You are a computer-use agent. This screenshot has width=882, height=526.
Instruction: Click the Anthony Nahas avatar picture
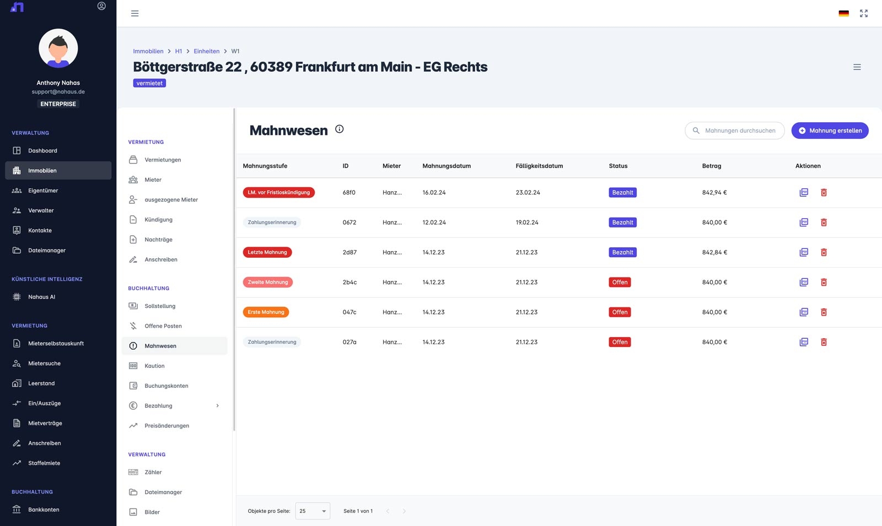[58, 48]
